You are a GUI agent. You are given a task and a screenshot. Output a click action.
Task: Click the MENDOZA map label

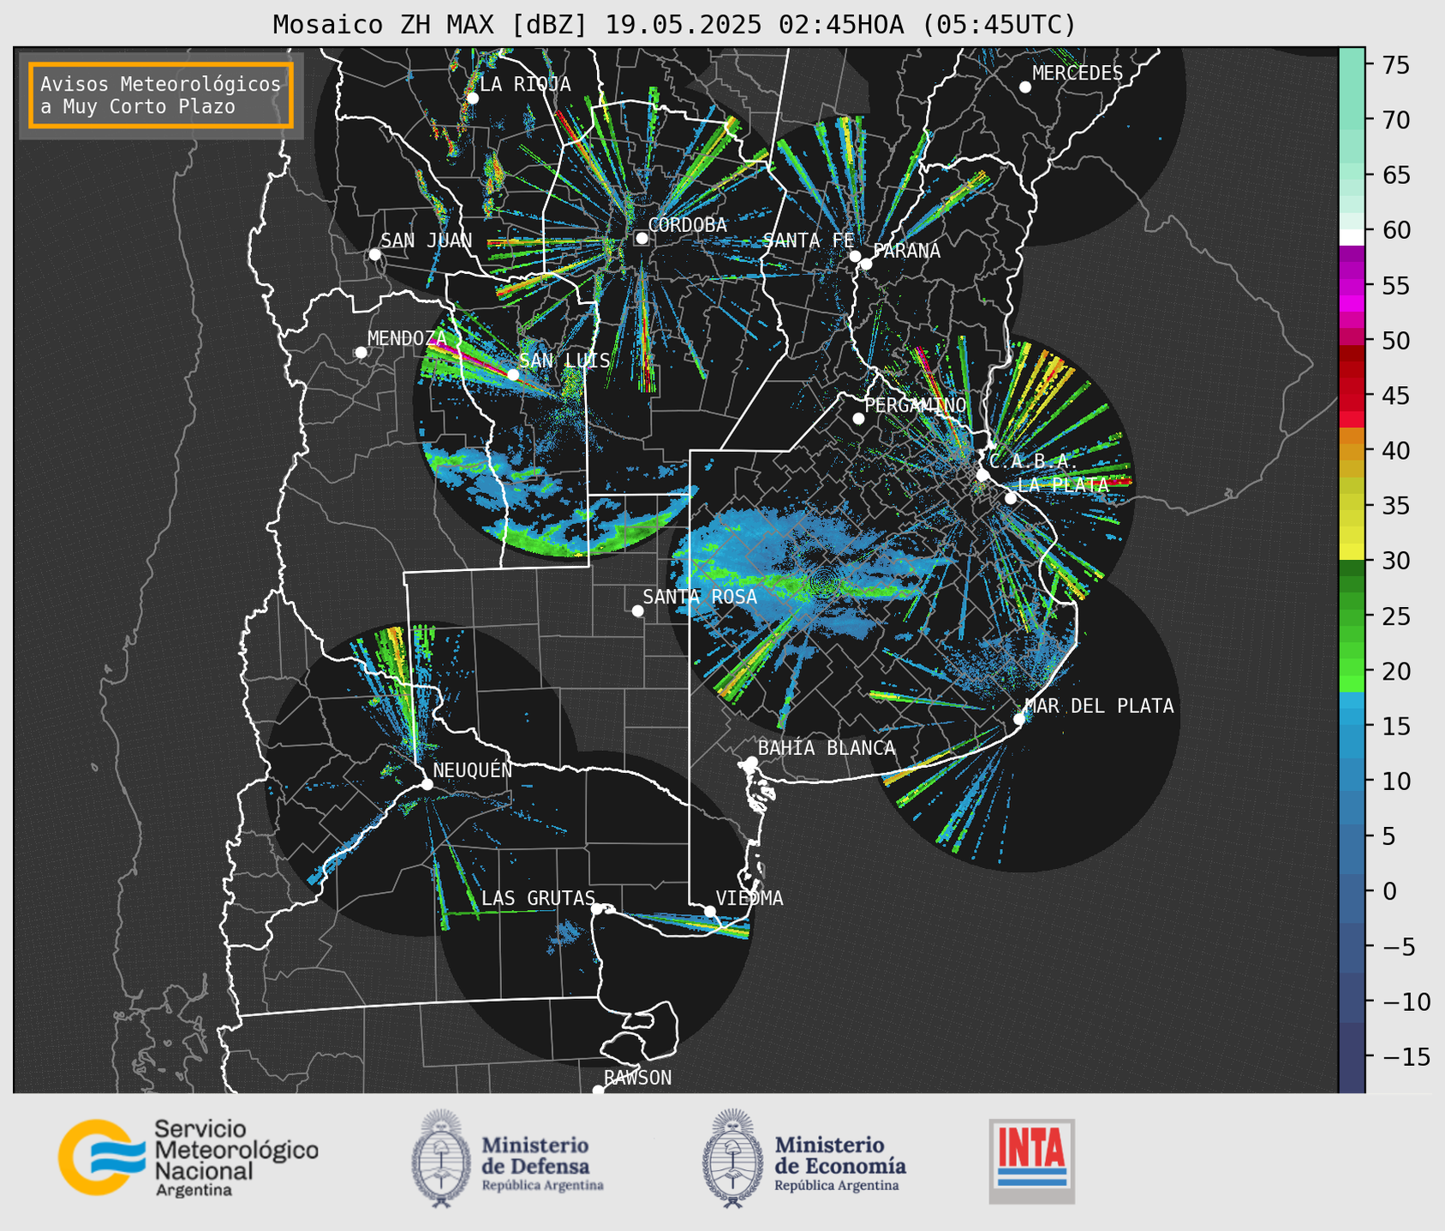click(x=407, y=338)
